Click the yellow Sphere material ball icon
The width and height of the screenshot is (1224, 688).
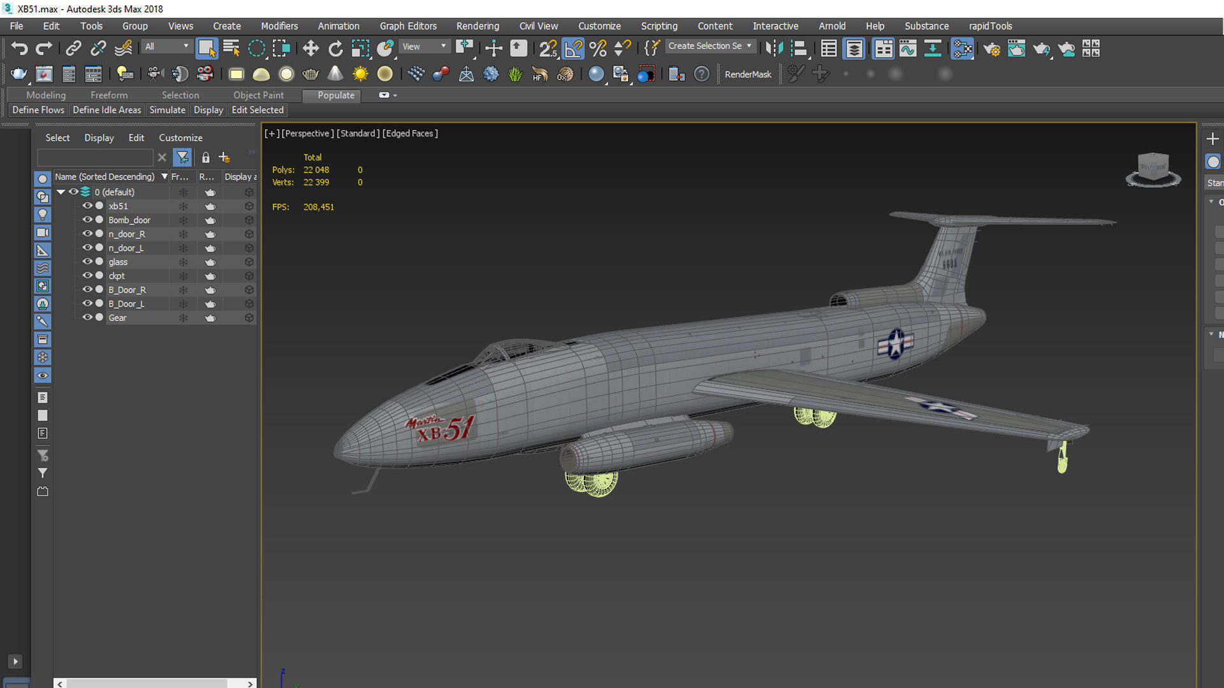tap(385, 74)
